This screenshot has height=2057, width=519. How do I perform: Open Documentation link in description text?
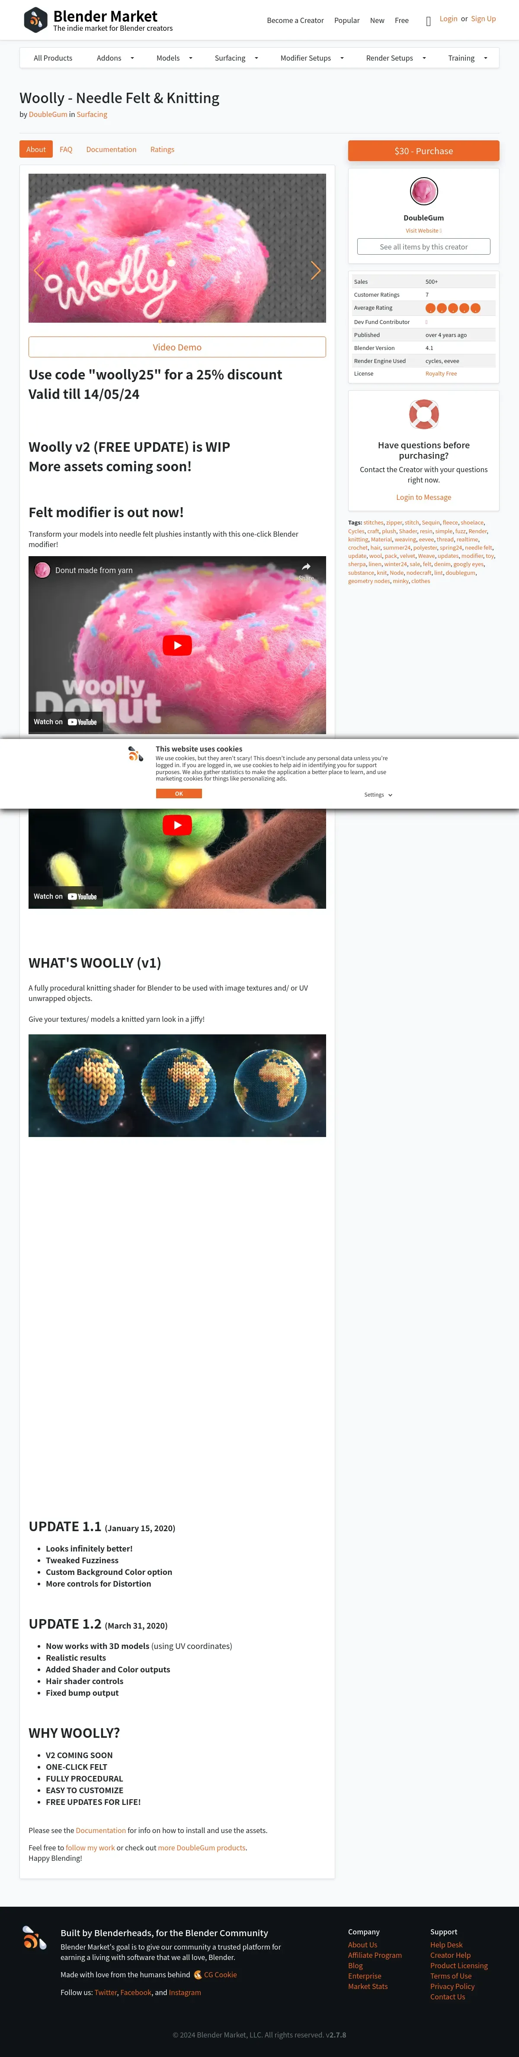100,1830
